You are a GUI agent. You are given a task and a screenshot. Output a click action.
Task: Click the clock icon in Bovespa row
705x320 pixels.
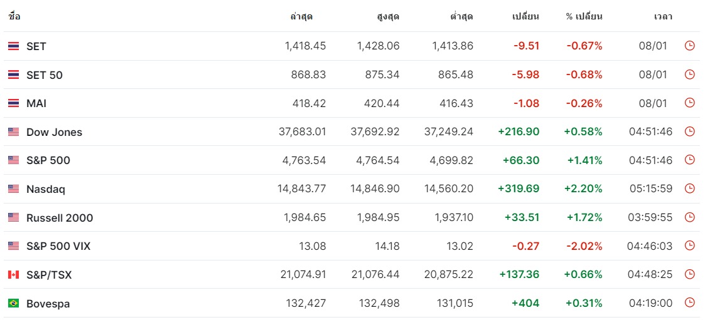[x=689, y=303]
